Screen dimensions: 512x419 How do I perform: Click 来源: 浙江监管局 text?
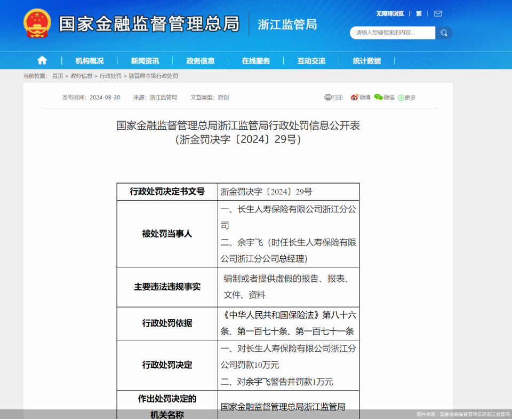tap(155, 97)
